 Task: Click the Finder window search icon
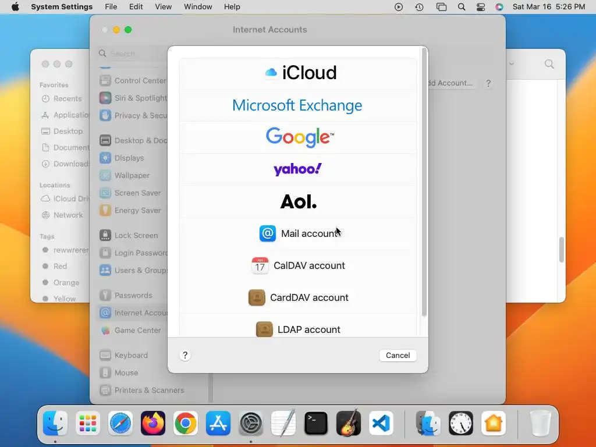click(x=549, y=64)
